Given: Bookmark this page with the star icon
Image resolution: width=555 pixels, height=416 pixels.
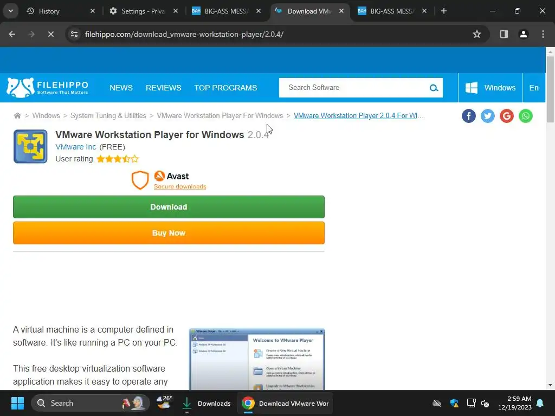Looking at the screenshot, I should [x=477, y=34].
